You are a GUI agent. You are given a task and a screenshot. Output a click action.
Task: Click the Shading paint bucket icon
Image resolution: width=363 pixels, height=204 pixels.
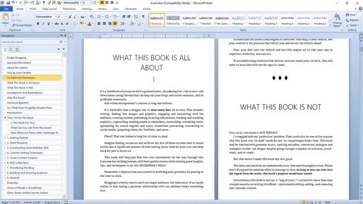coord(132,24)
